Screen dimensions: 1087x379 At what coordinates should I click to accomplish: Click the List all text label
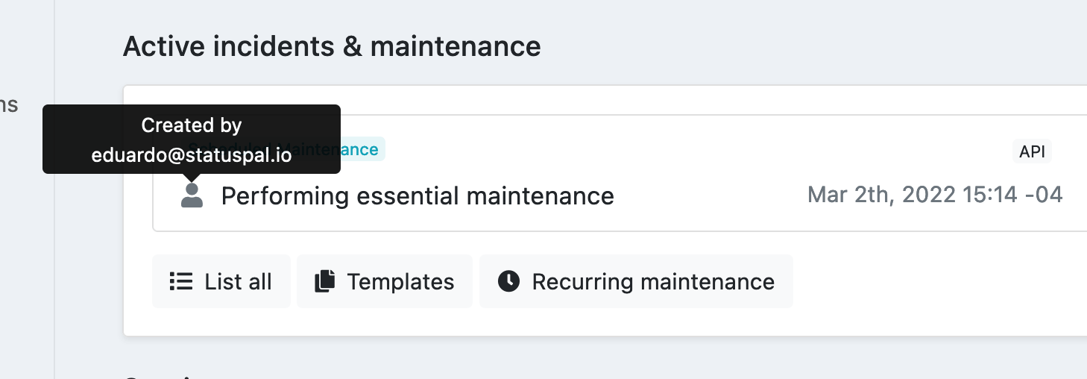(239, 281)
